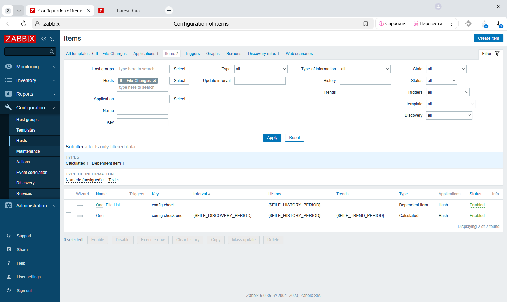Click the User settings person icon
The height and width of the screenshot is (302, 507).
pyautogui.click(x=9, y=277)
